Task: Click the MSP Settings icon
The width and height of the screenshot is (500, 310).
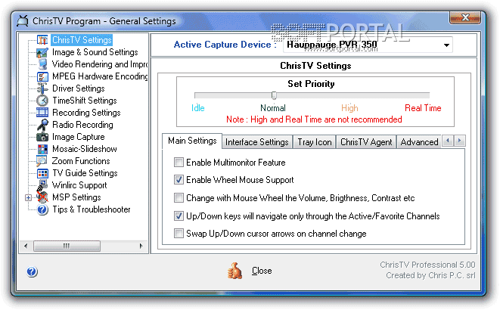Action: (42, 197)
